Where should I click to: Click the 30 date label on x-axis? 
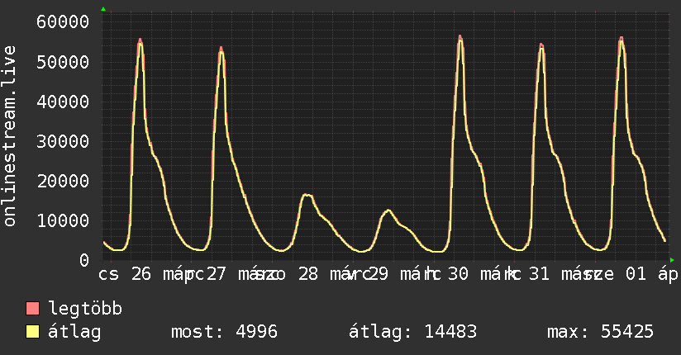(x=458, y=274)
